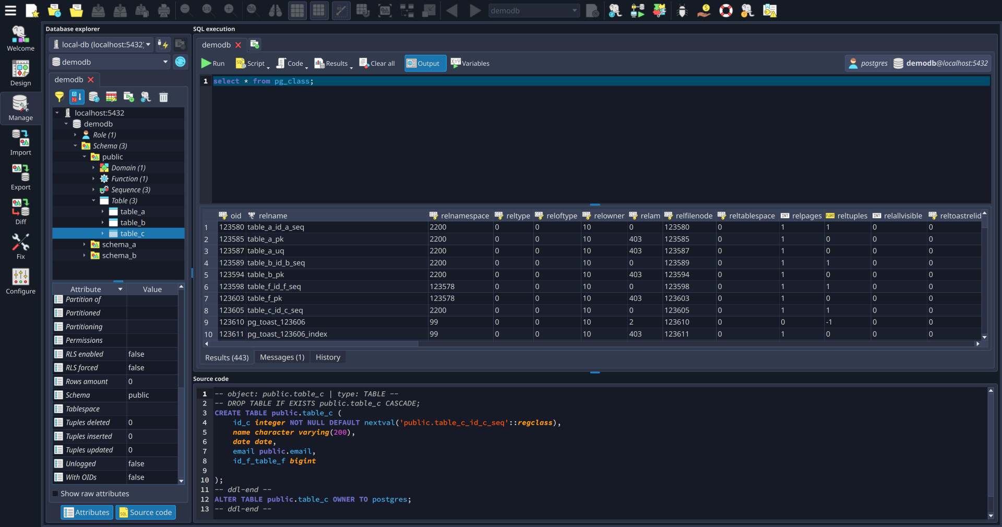
Task: Switch to the Messages (1) tab
Action: [281, 357]
